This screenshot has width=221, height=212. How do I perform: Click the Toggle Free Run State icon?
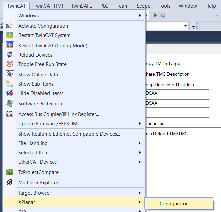click(x=10, y=64)
